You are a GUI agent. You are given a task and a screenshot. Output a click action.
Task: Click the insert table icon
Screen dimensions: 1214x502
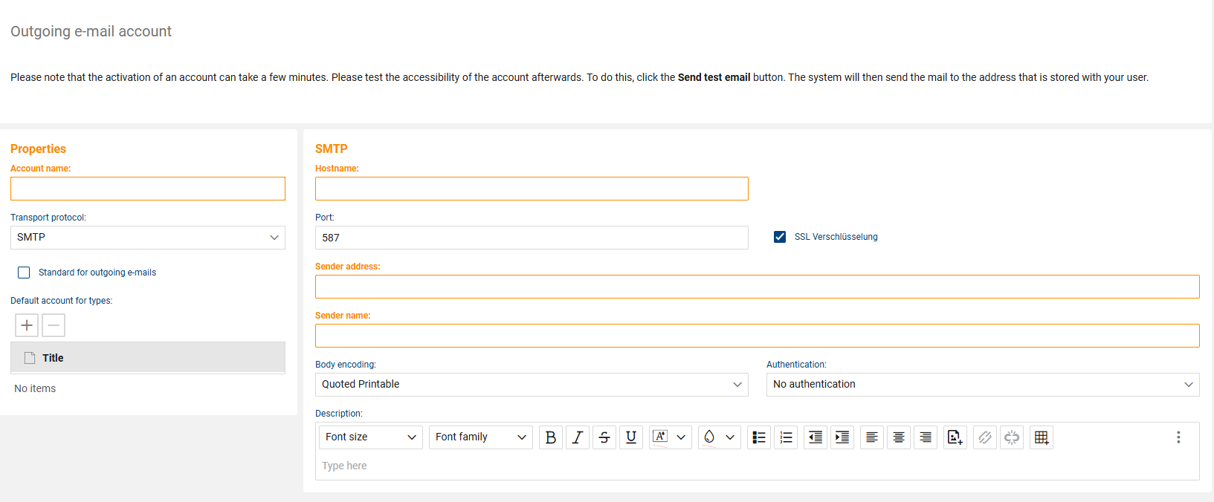[1042, 437]
